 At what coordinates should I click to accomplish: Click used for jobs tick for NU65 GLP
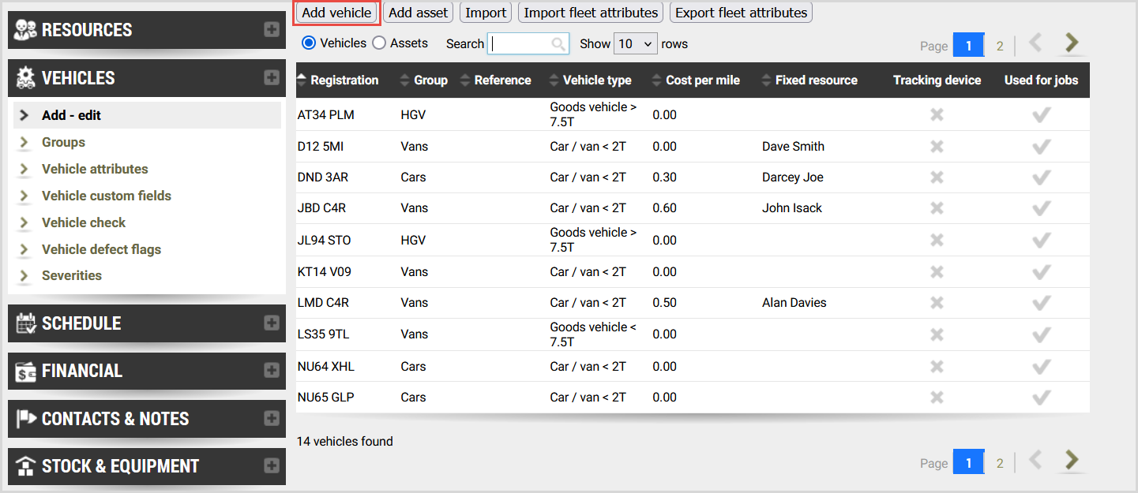pos(1042,397)
